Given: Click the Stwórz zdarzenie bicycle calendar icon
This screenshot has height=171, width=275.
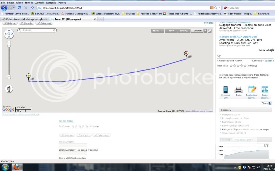Looking at the screenshot, I should tap(265, 89).
